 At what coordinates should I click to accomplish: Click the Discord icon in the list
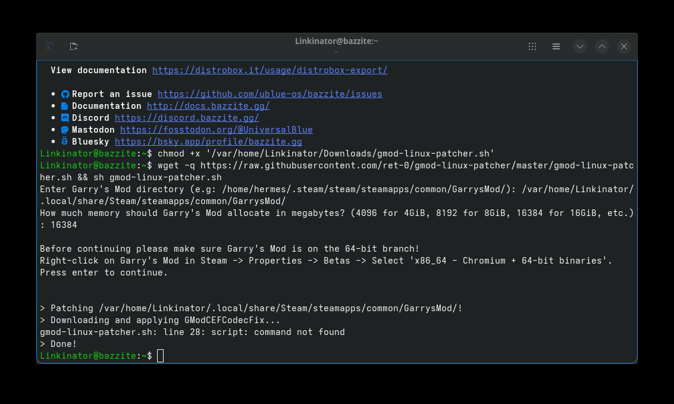65,118
